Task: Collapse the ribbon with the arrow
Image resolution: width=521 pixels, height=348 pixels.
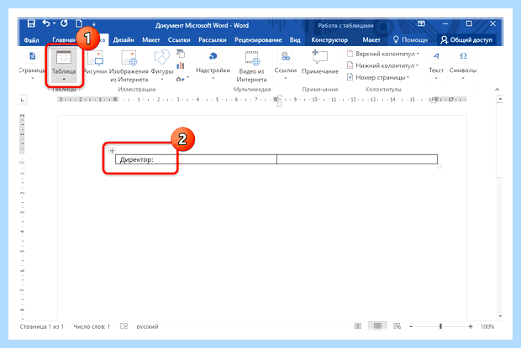Action: (497, 90)
